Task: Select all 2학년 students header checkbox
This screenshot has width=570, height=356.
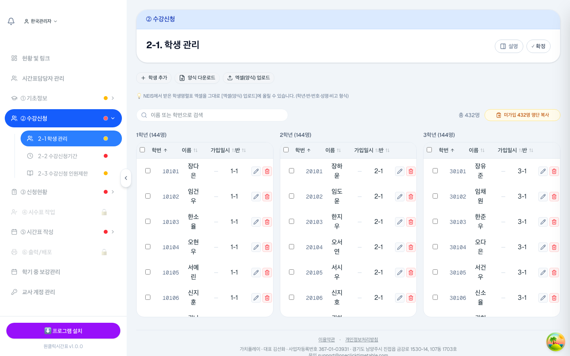Action: (x=286, y=150)
